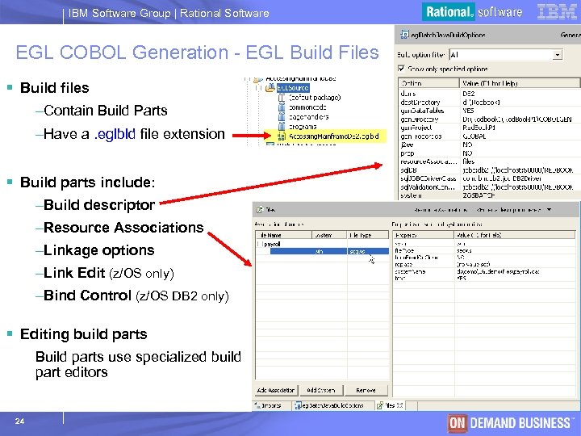
Task: Click the Remove button
Action: pos(366,390)
